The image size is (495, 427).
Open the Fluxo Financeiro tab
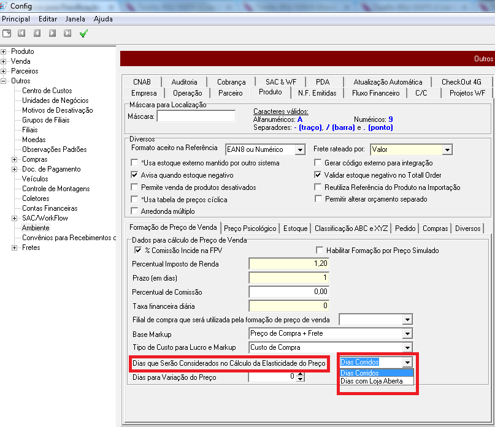[x=375, y=93]
